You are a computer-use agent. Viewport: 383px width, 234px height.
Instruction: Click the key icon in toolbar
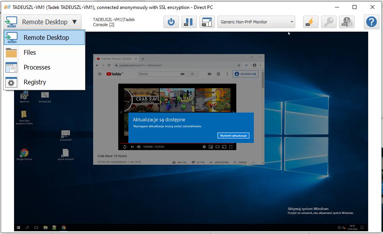click(x=328, y=22)
